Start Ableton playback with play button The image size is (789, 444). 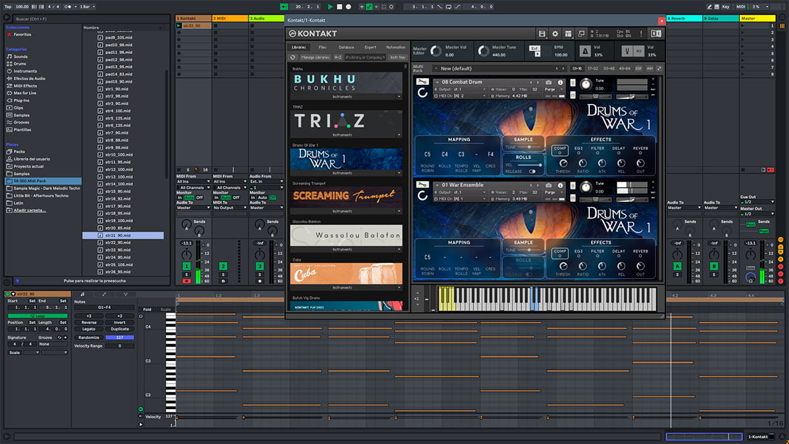tap(330, 7)
